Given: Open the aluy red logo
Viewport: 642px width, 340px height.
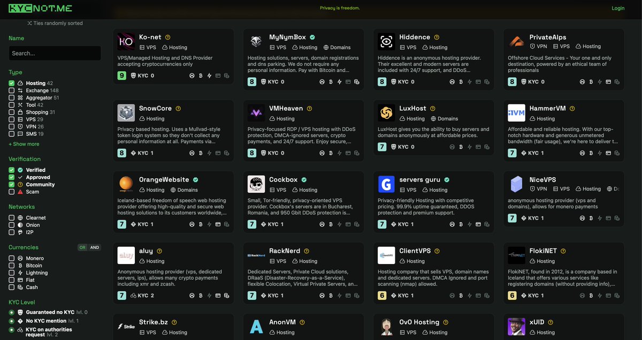Looking at the screenshot, I should pyautogui.click(x=126, y=255).
